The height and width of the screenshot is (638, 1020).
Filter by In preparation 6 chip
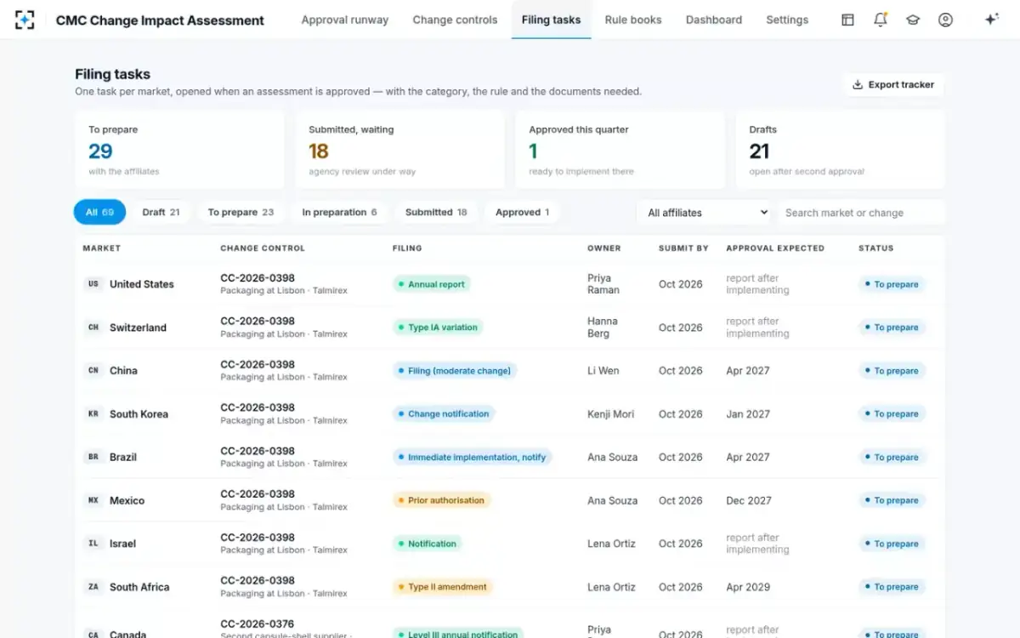[x=339, y=213]
